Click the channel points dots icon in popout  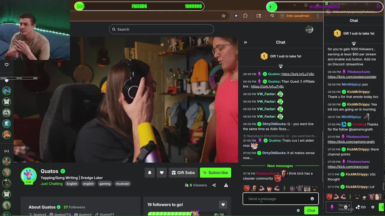pyautogui.click(x=358, y=207)
